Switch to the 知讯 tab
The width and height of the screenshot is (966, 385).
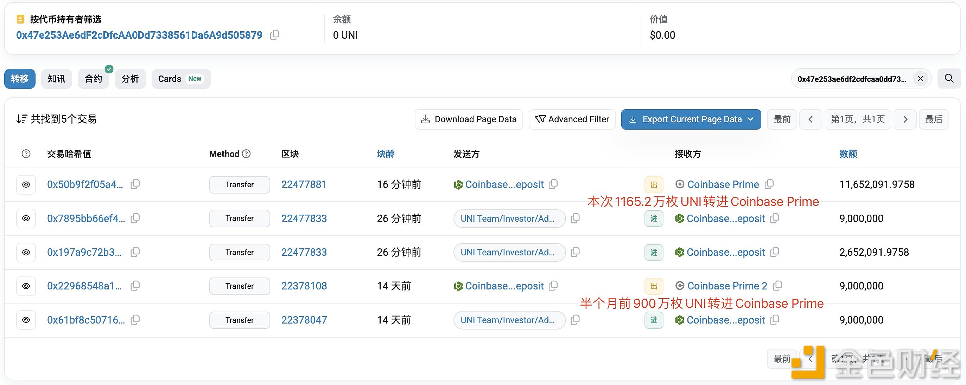[56, 79]
